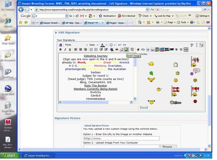Click the Go button in Google toolbar

pyautogui.click(x=71, y=16)
